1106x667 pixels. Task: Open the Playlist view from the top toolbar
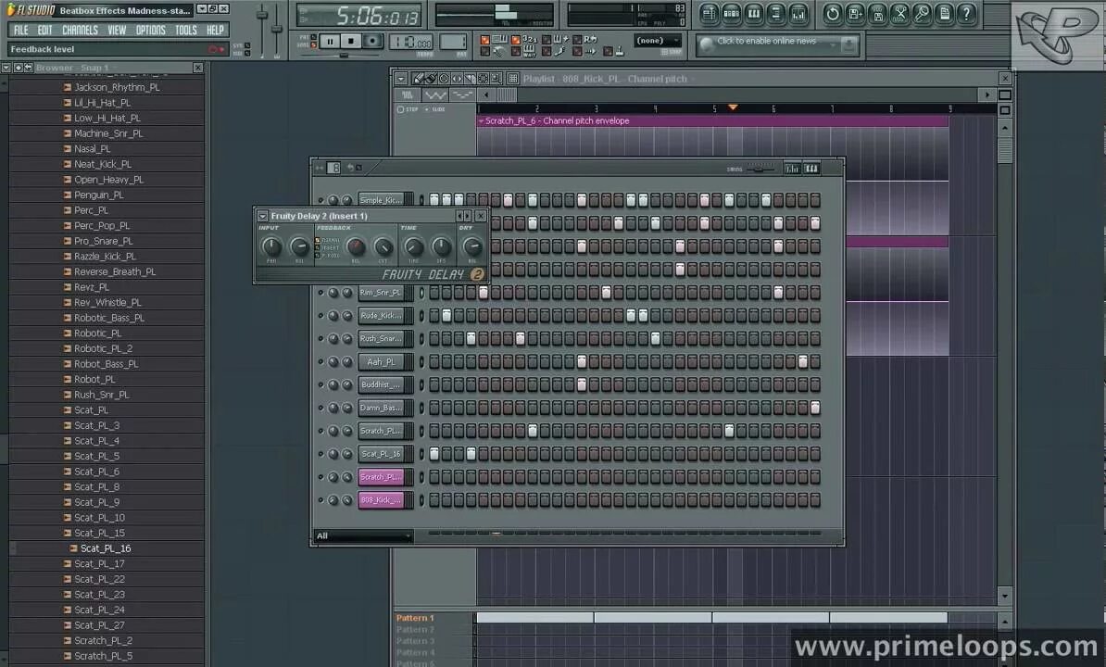(x=709, y=14)
